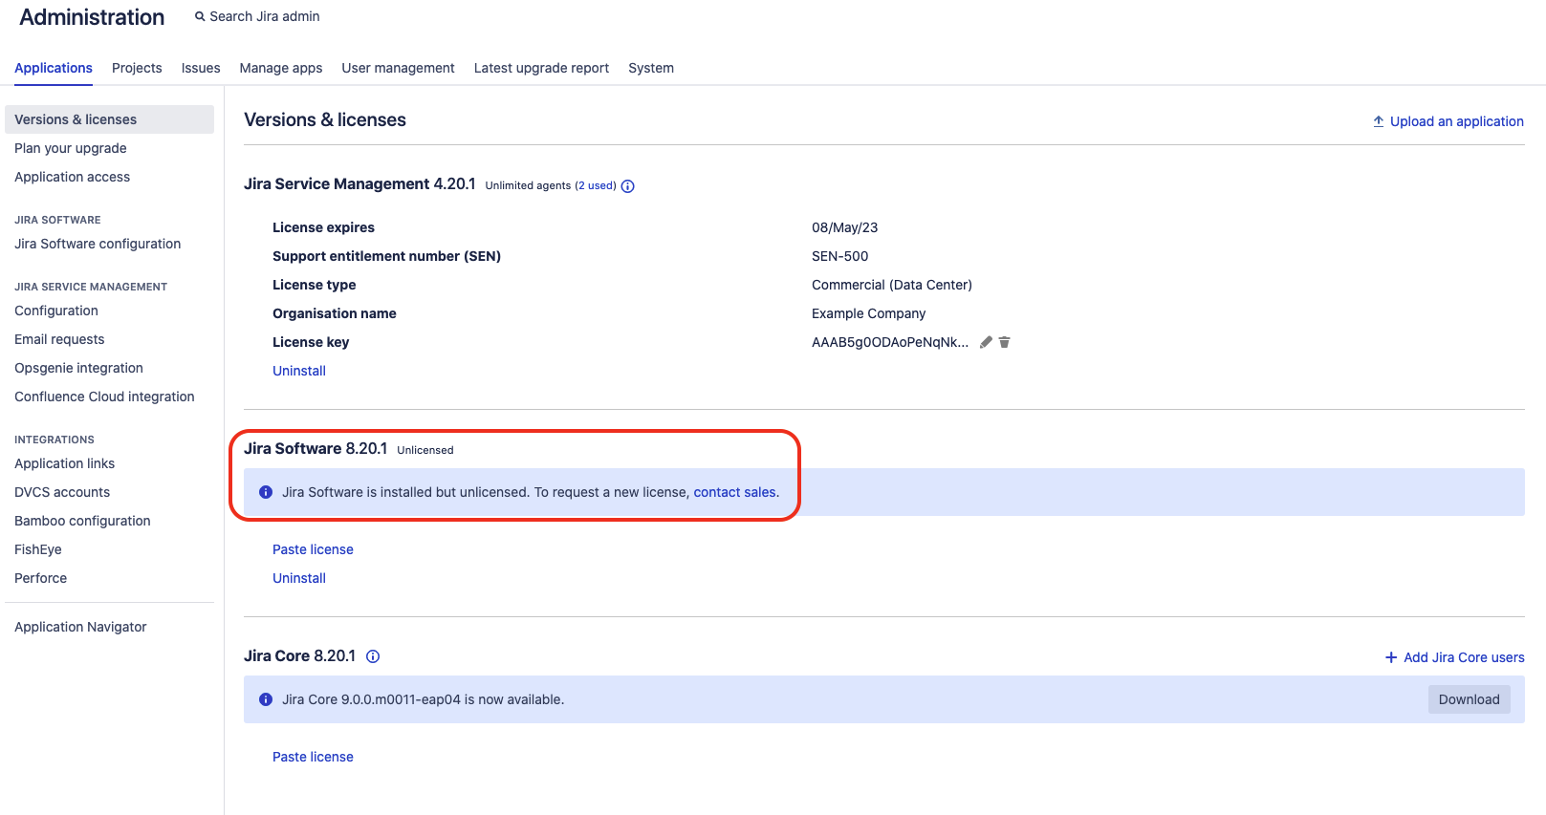Click the 'Example Company' organisation value
Image resolution: width=1546 pixels, height=815 pixels.
(x=869, y=313)
